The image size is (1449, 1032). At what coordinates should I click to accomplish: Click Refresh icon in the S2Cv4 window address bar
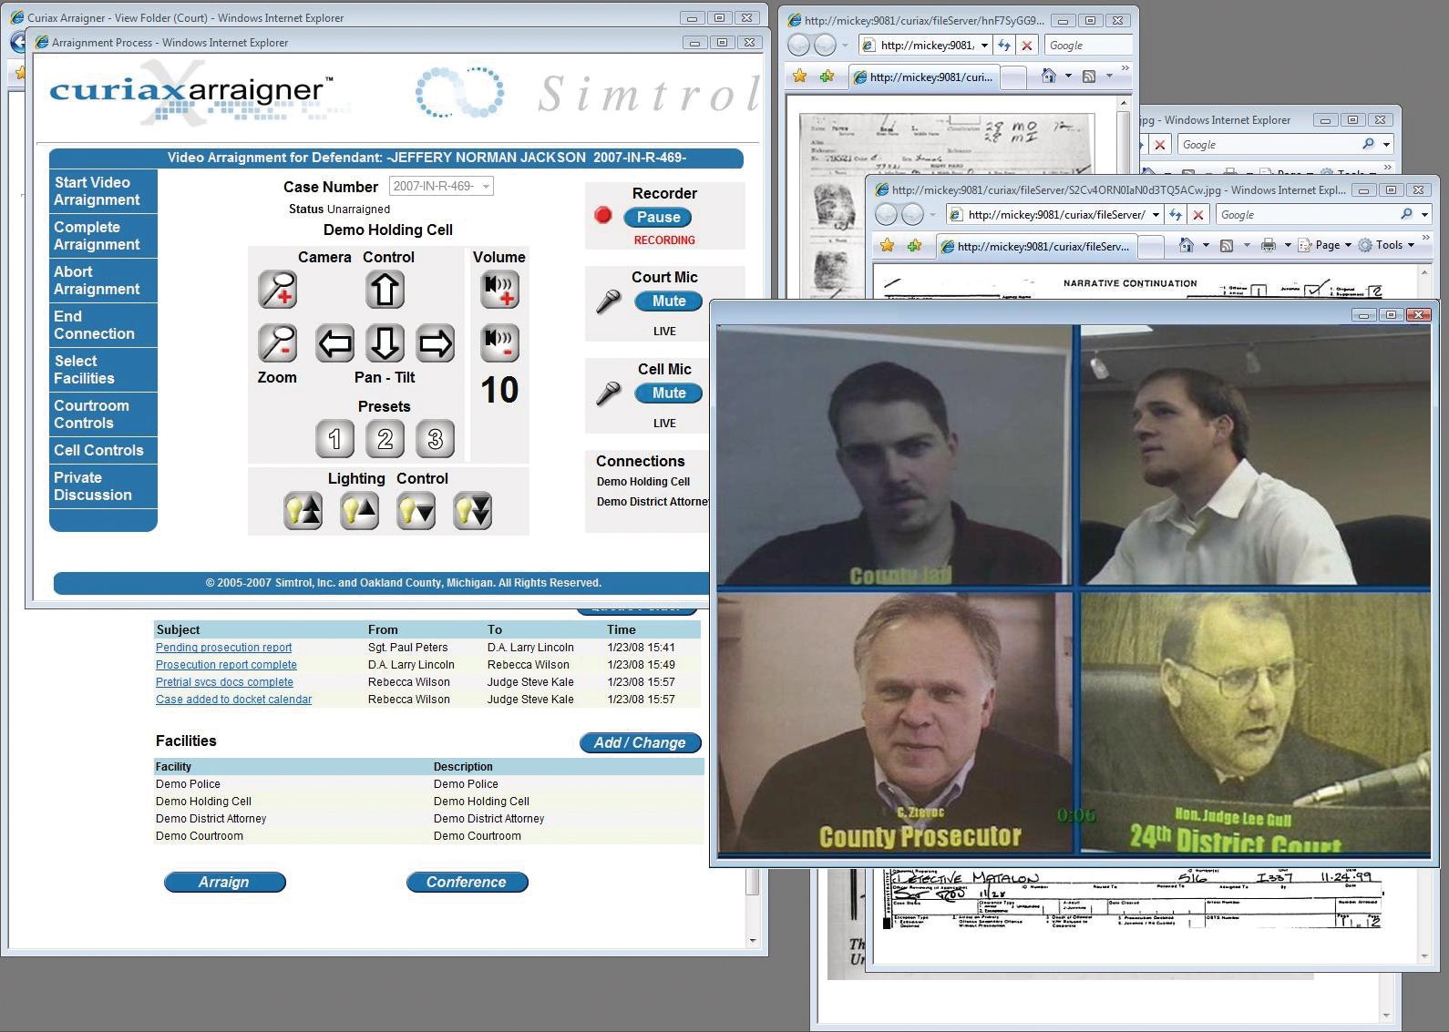pyautogui.click(x=1176, y=215)
